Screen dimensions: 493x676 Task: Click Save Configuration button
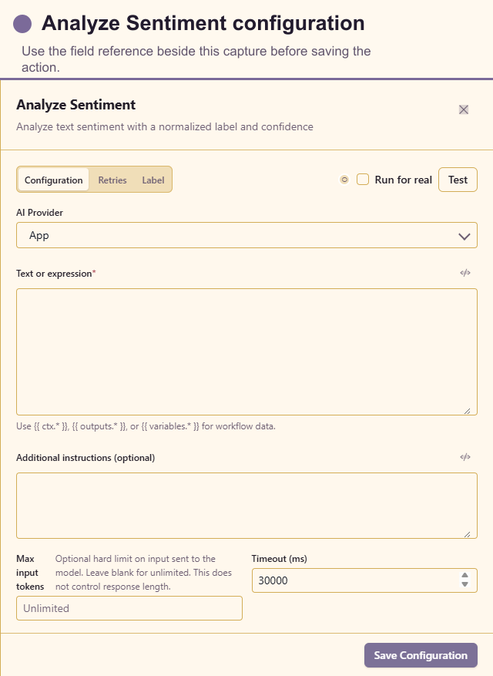pos(421,655)
